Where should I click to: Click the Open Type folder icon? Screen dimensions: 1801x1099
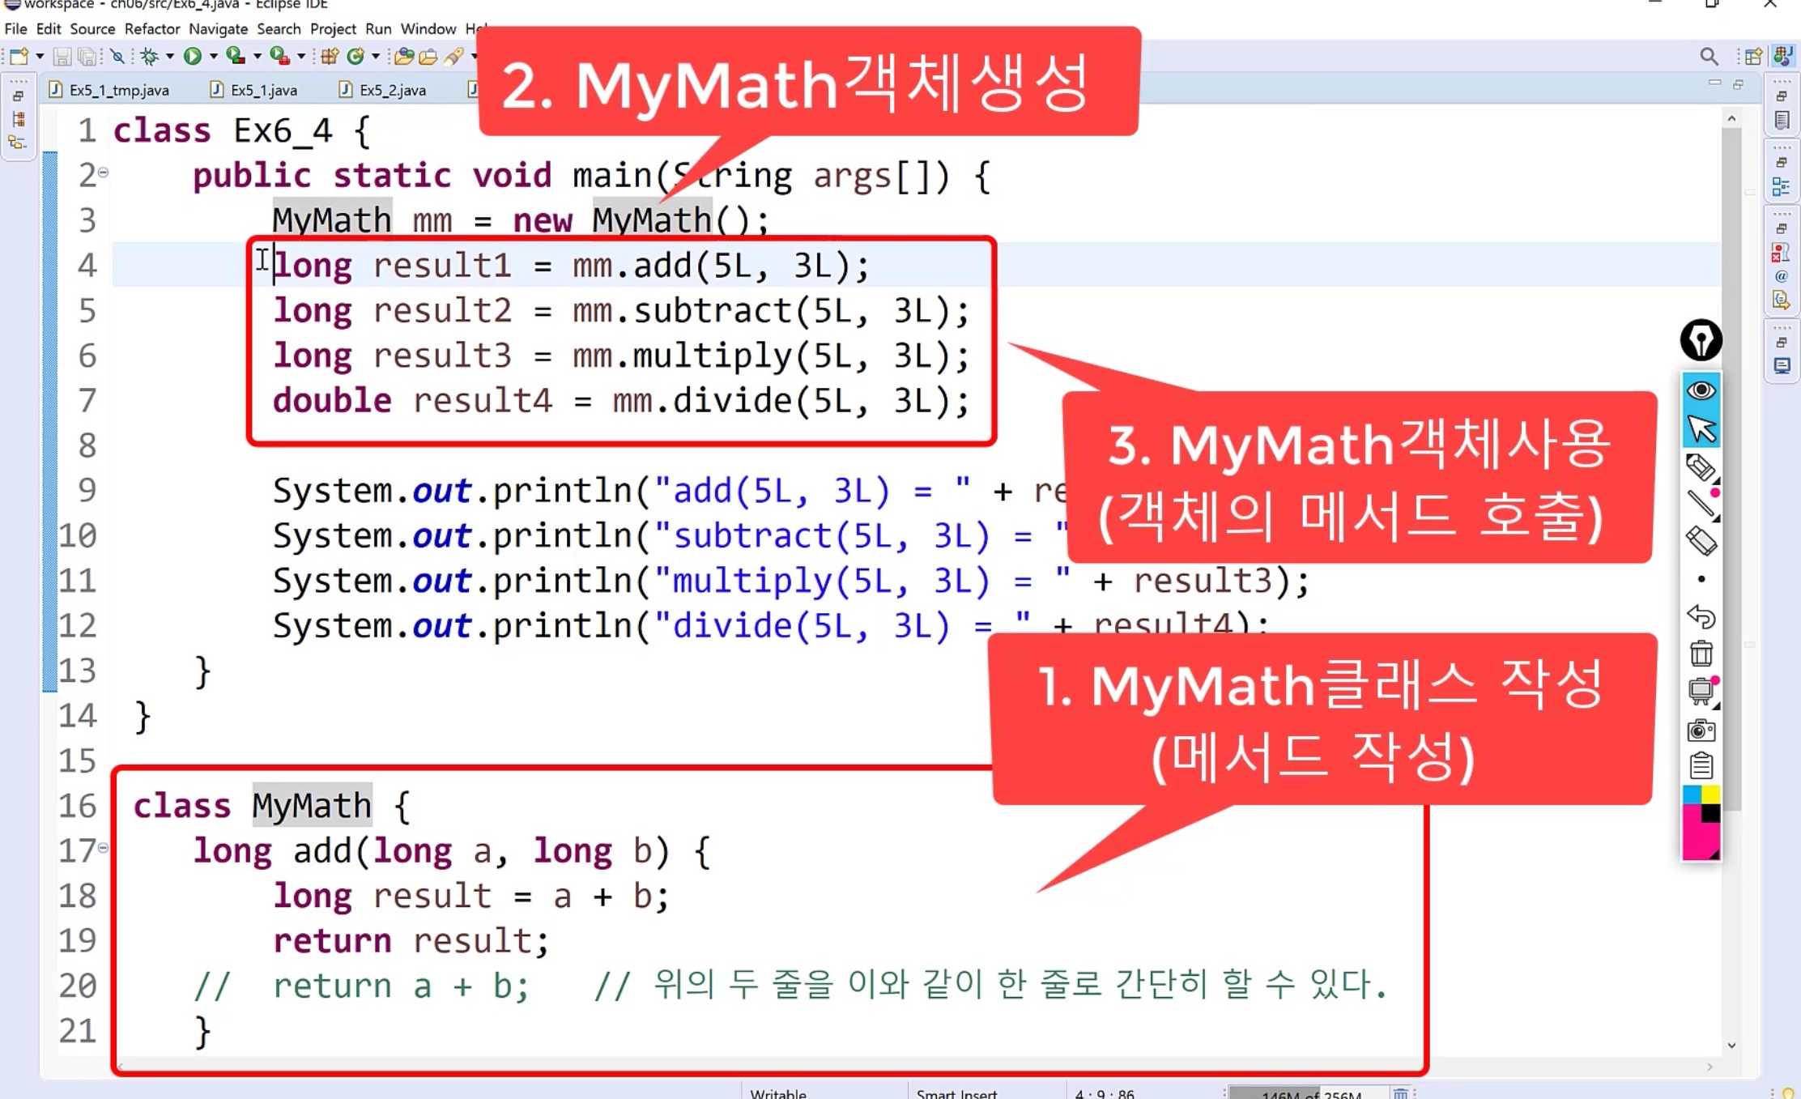(x=403, y=56)
